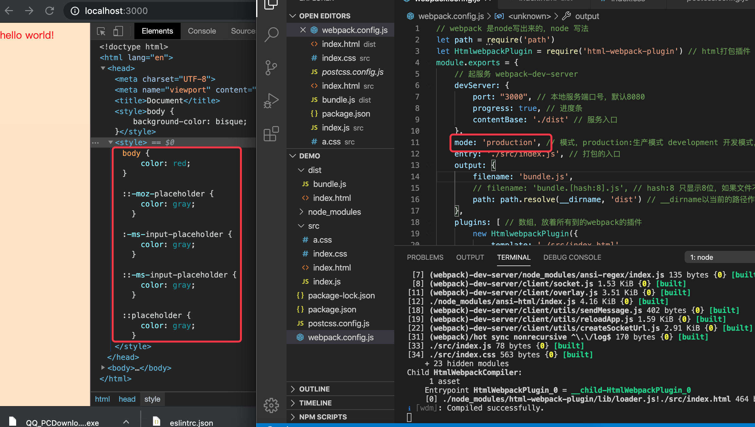This screenshot has width=755, height=427.
Task: Collapse the head element in DOM tree
Action: [103, 68]
